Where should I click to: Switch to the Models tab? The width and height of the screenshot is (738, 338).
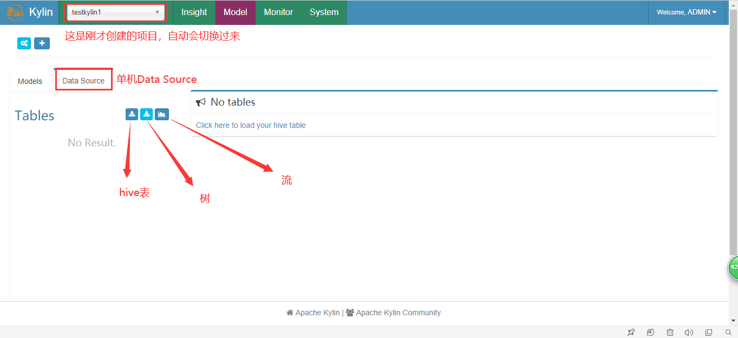tap(30, 81)
